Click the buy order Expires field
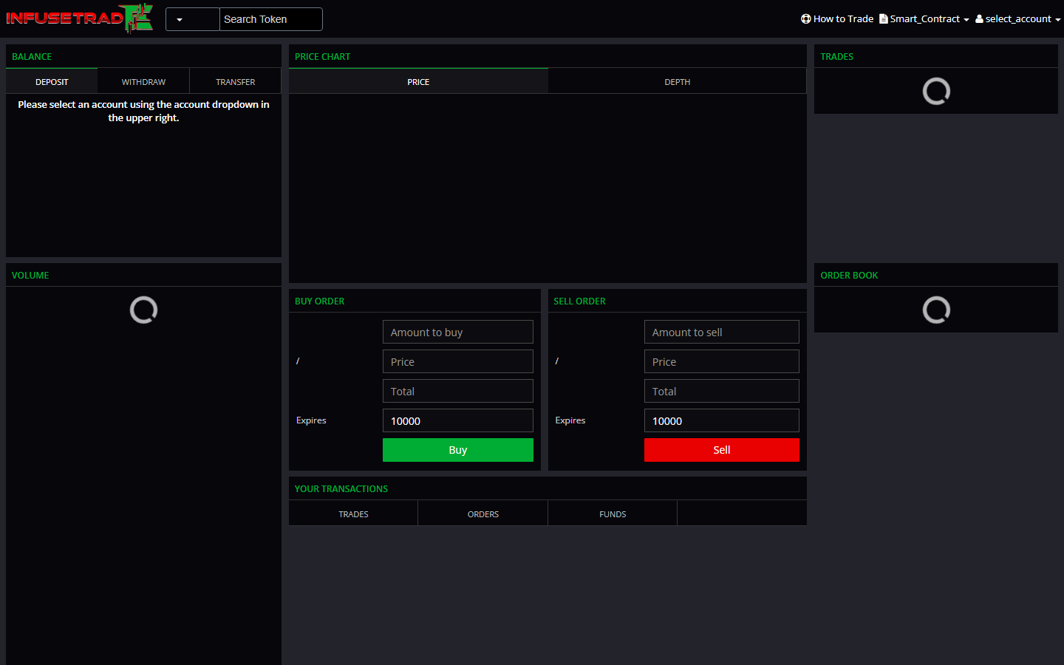 pyautogui.click(x=458, y=420)
